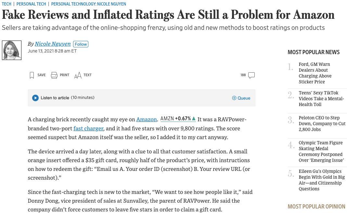Play the Listen to article audio
This screenshot has width=347, height=215.
tap(35, 98)
